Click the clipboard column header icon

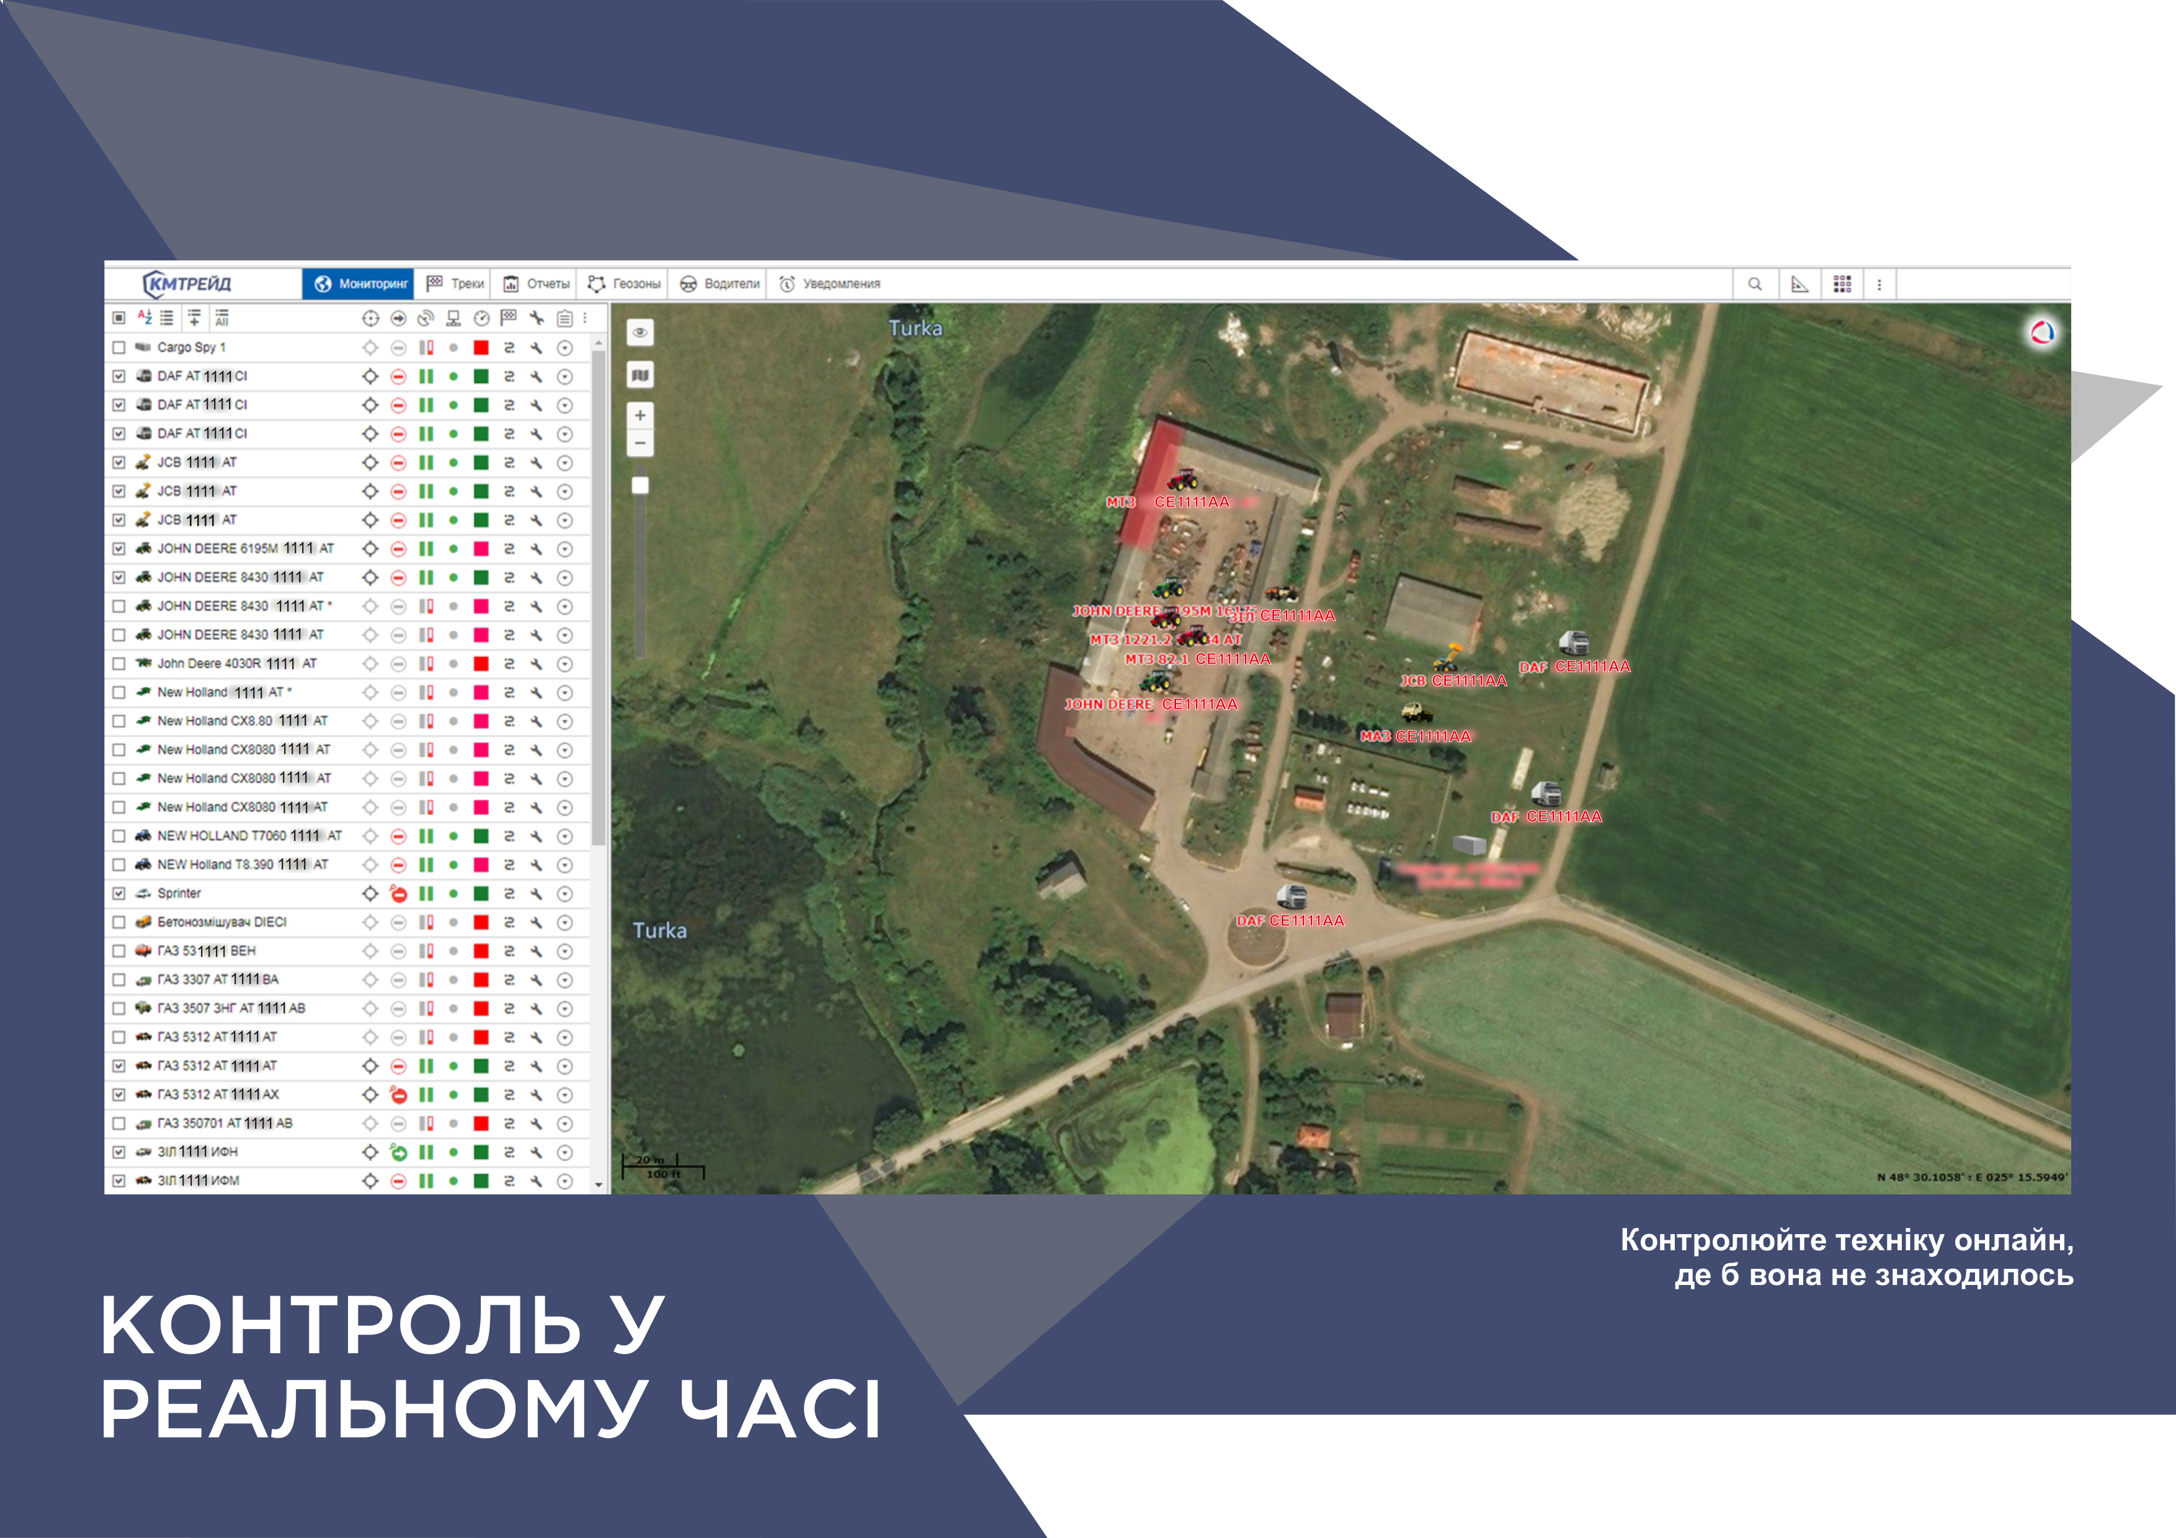[565, 318]
